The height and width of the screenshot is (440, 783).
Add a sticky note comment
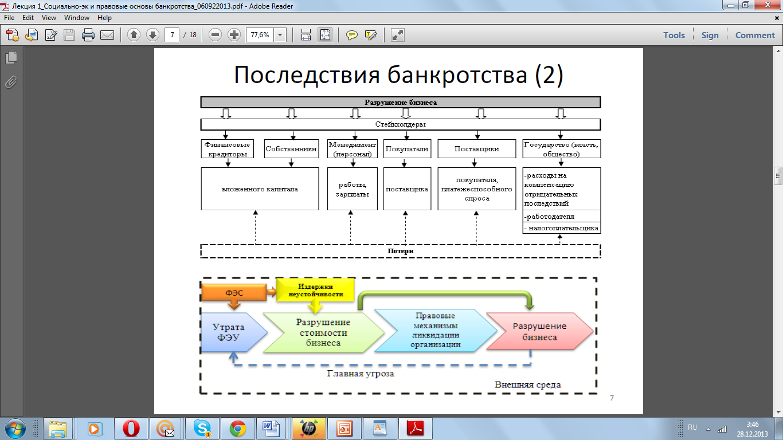(352, 35)
